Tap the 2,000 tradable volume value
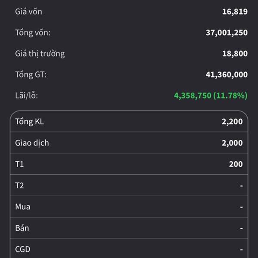The height and width of the screenshot is (258, 258). (x=232, y=143)
